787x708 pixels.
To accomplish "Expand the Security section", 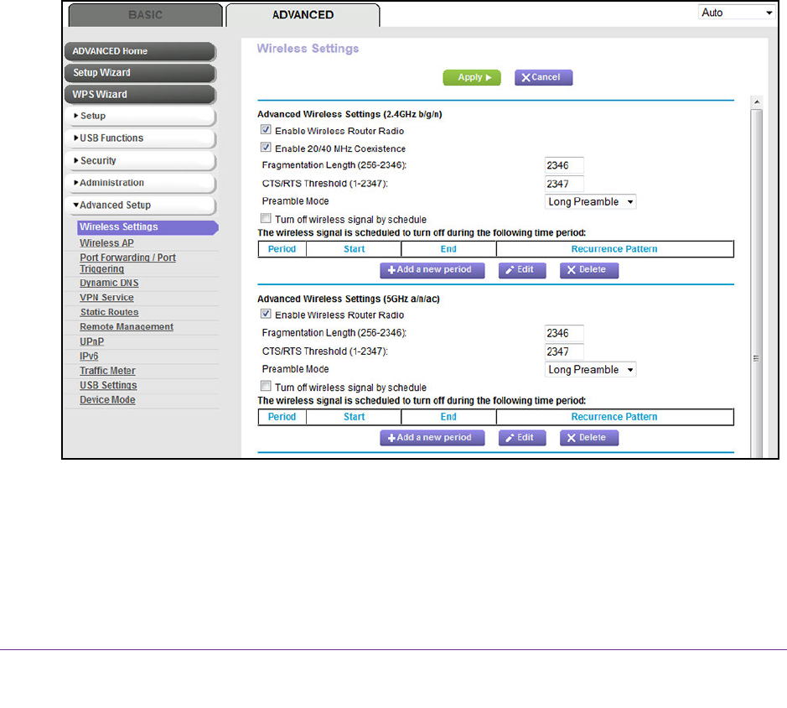I will tap(140, 161).
